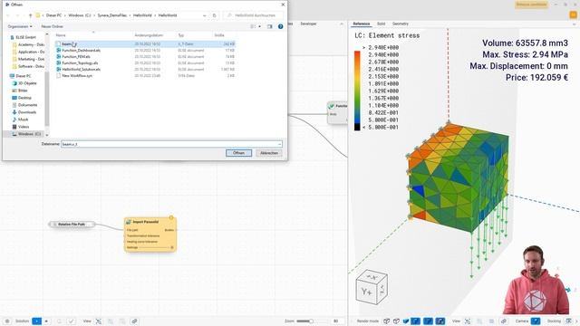Switch to the Solid tab in the viewer

(381, 24)
